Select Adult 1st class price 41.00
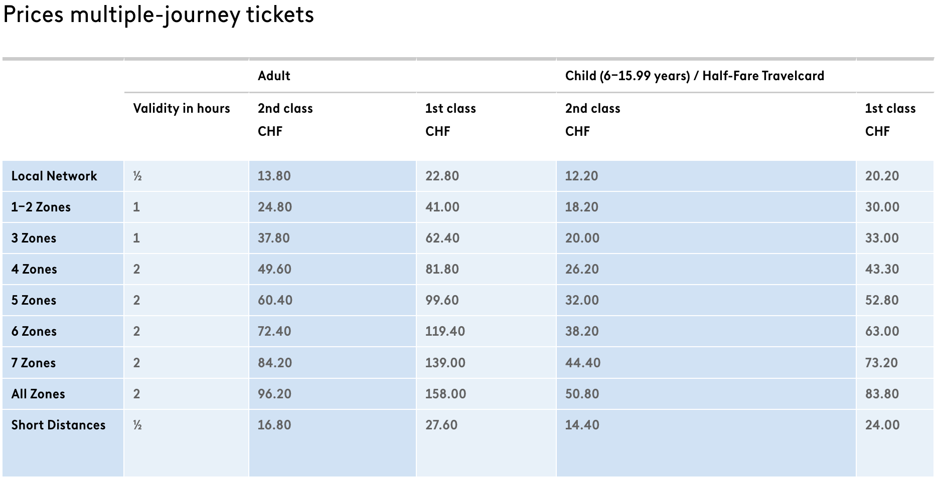The height and width of the screenshot is (479, 935). coord(442,207)
